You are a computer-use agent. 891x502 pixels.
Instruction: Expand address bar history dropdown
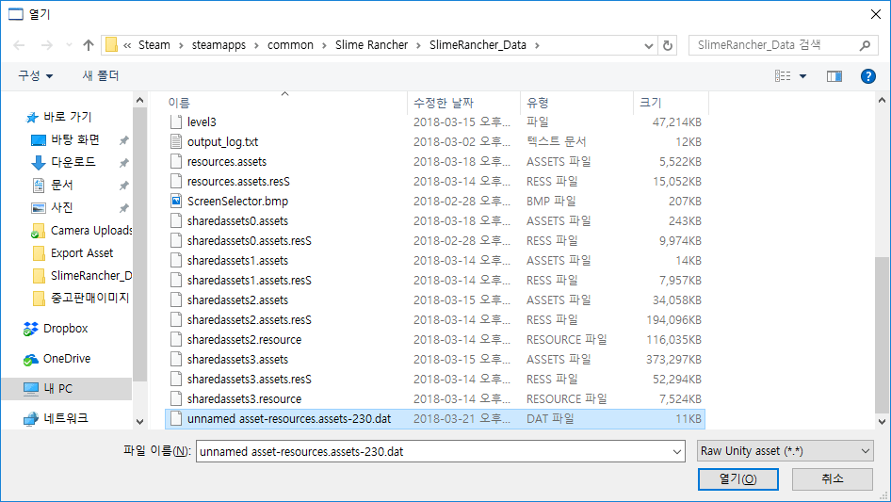(x=648, y=45)
